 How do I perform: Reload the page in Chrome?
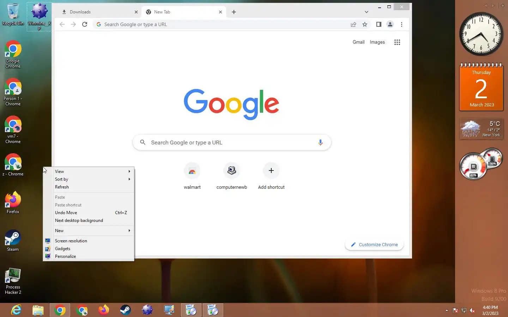pyautogui.click(x=85, y=24)
